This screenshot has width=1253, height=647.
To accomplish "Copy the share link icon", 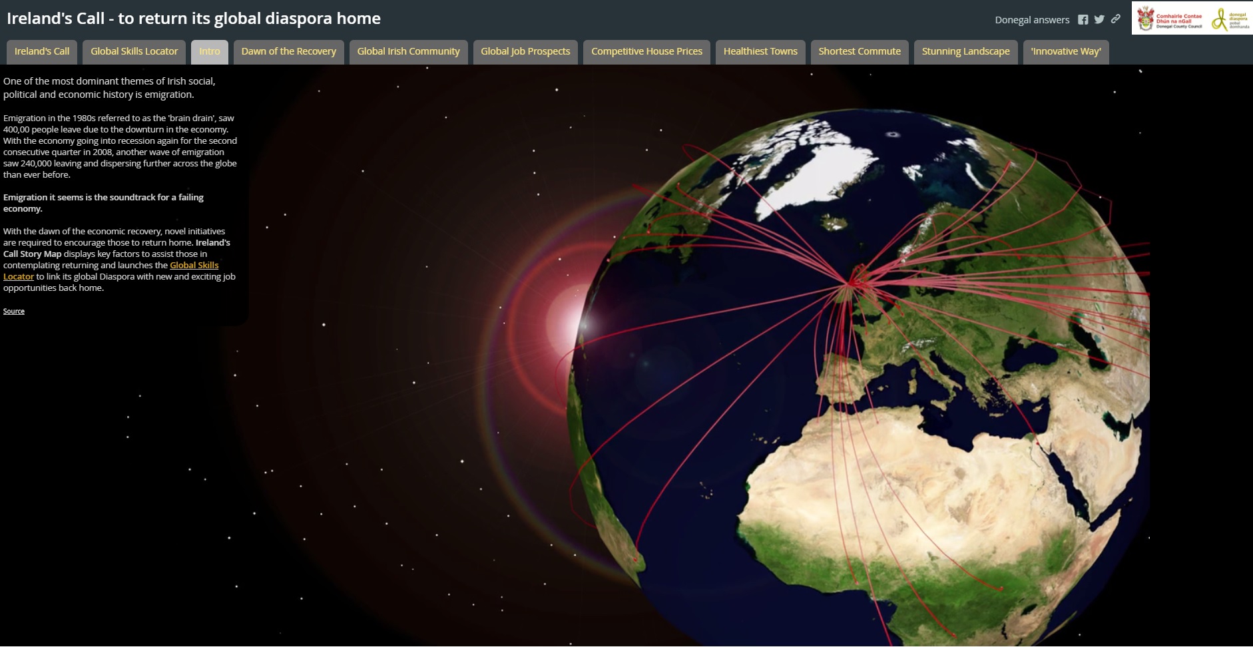I will click(1116, 19).
